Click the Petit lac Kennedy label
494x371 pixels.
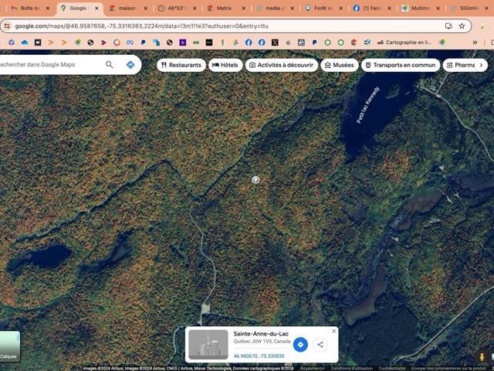click(367, 105)
